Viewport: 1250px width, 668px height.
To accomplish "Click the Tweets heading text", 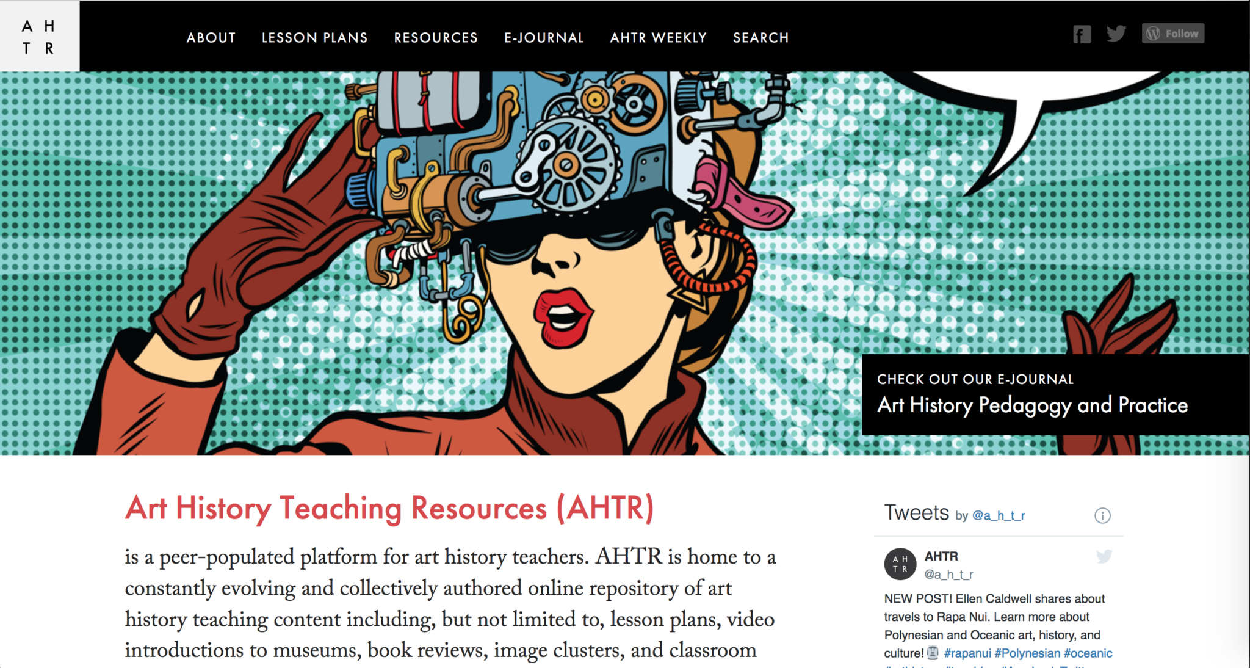I will [917, 513].
